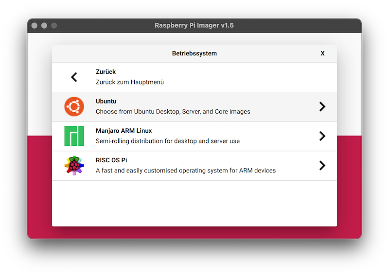Click the green Manjaro logo icon
Image resolution: width=389 pixels, height=275 pixels.
coord(74,136)
